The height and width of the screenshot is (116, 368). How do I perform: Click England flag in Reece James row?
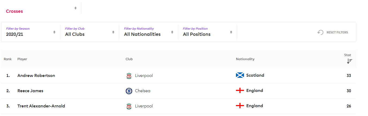pos(240,91)
